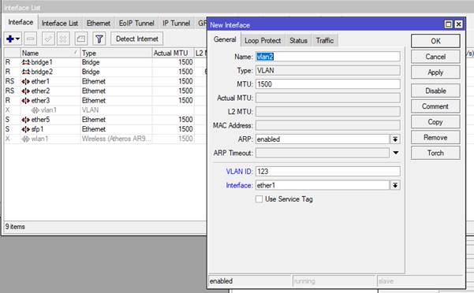This screenshot has height=293, width=474.
Task: Click the ether2 interface icon
Action: pos(26,91)
